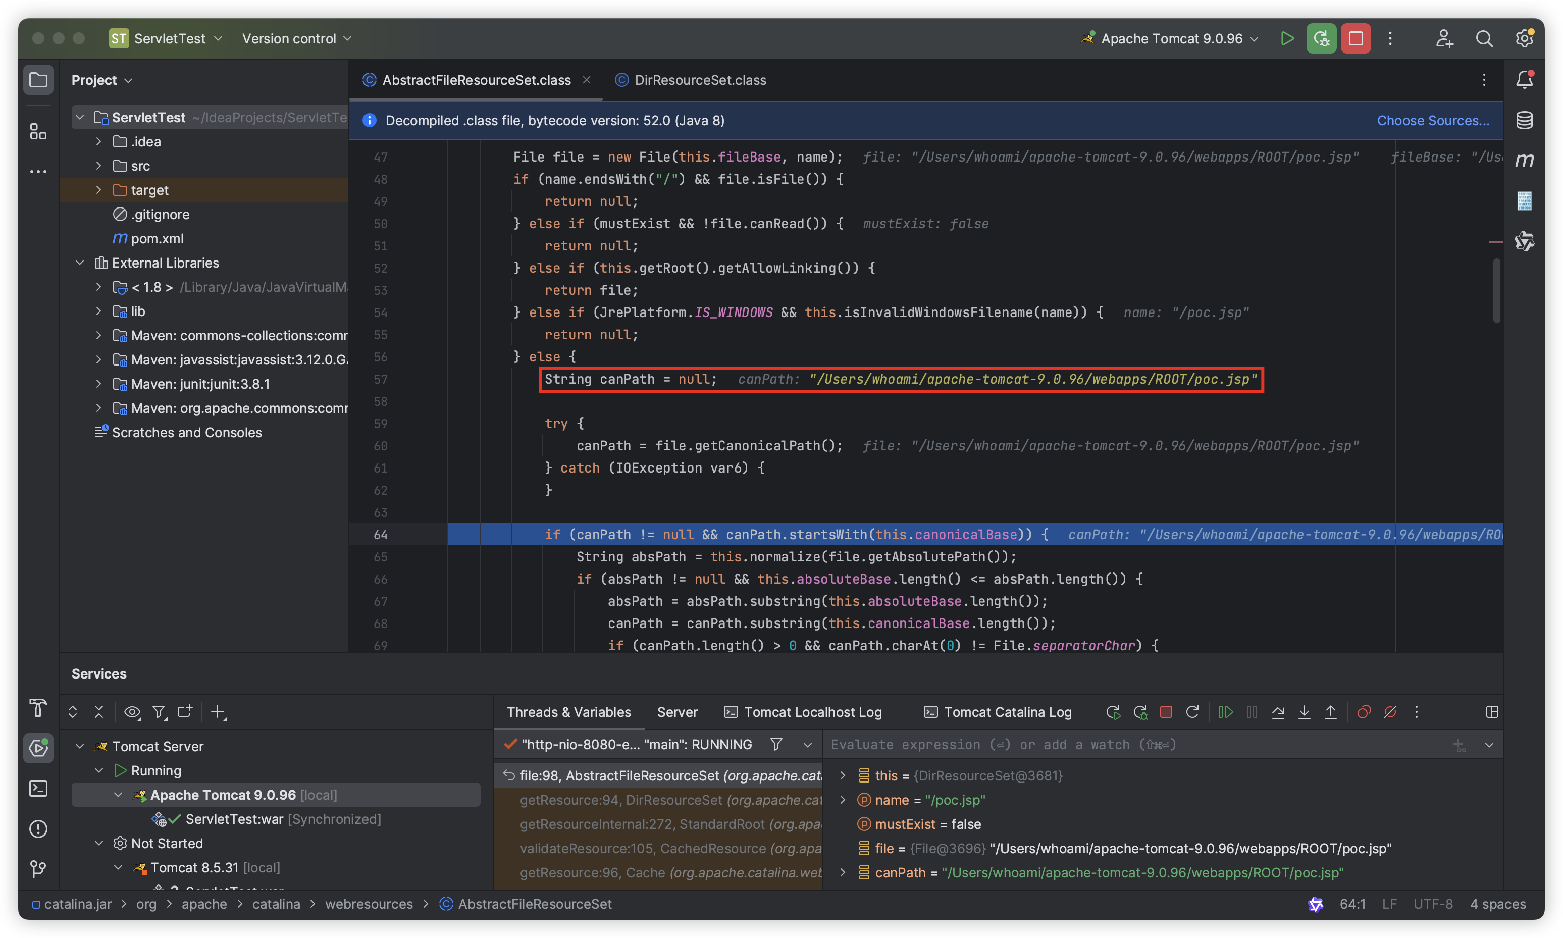Viewport: 1563px width, 938px height.
Task: Collapse all services in Services toolbar
Action: (x=99, y=712)
